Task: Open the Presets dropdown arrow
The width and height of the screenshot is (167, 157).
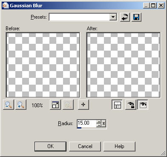Action: pyautogui.click(x=113, y=17)
